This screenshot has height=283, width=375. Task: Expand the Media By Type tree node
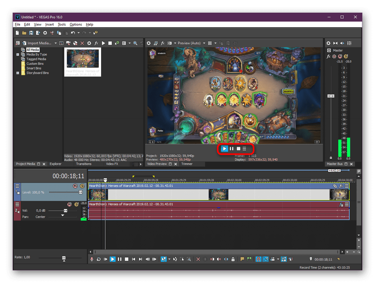point(18,54)
